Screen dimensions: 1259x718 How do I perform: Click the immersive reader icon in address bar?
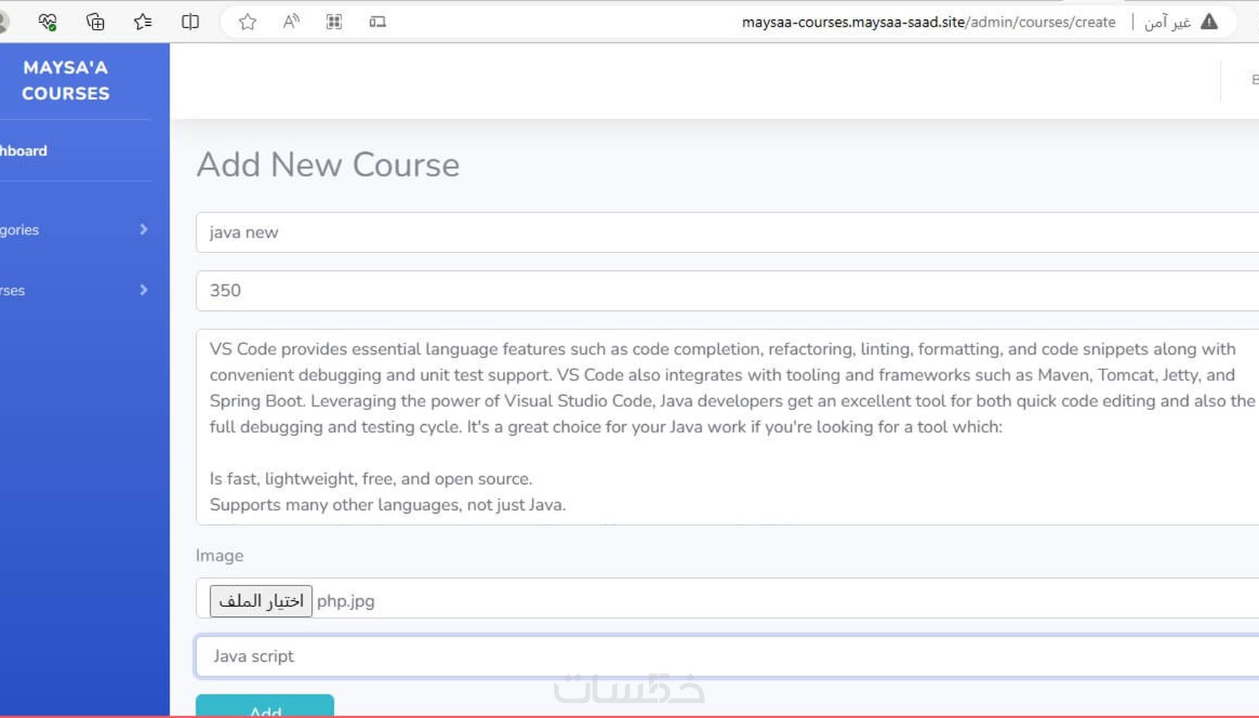(378, 22)
